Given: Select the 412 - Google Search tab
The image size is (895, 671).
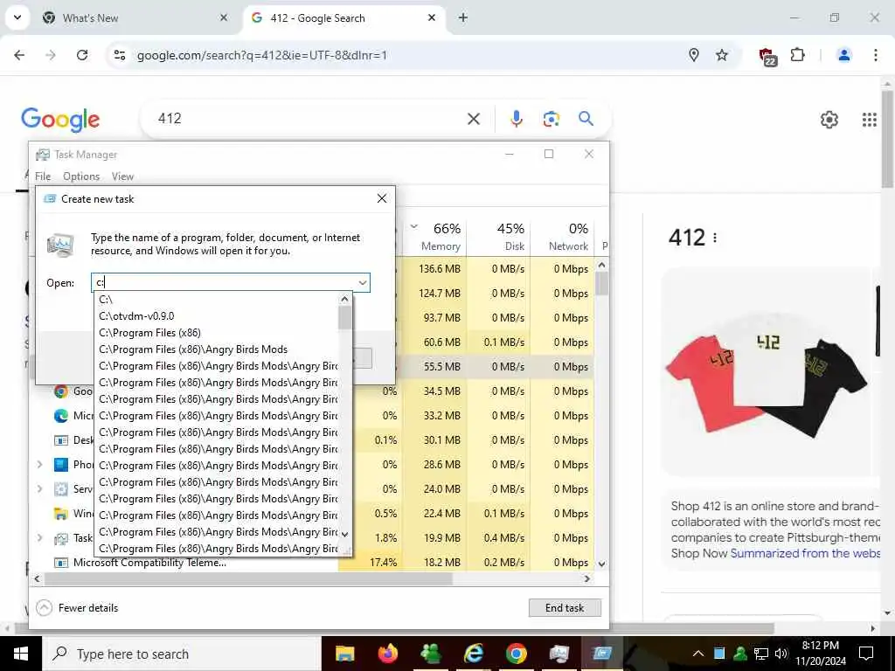Looking at the screenshot, I should tap(343, 17).
